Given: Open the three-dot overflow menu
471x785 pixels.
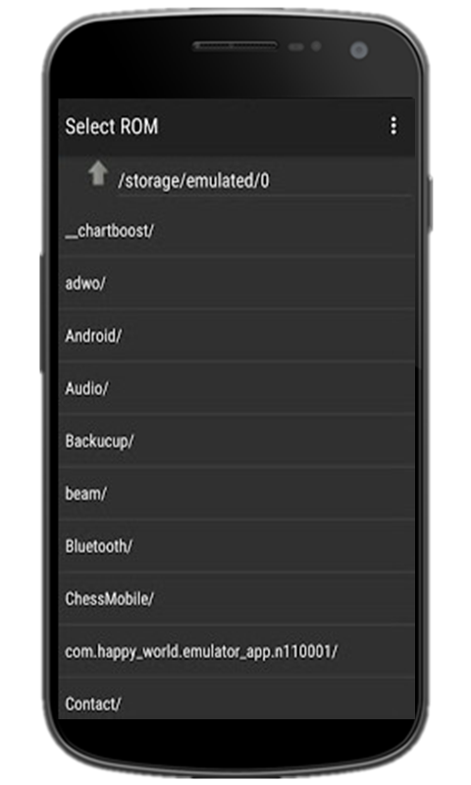Looking at the screenshot, I should click(x=393, y=126).
